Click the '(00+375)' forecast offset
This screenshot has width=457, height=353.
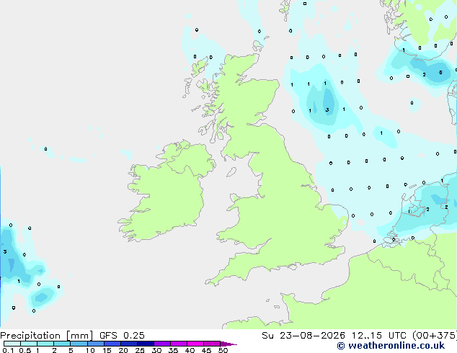coord(435,336)
